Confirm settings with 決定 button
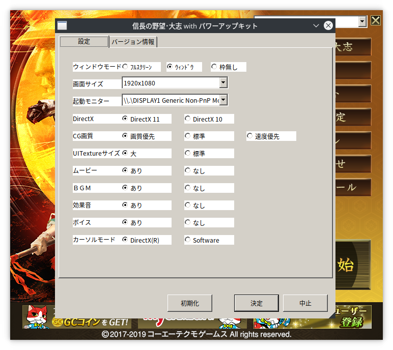393x350 pixels. (257, 303)
